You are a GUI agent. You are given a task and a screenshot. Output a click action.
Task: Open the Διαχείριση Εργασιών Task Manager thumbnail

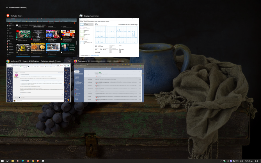point(109,37)
